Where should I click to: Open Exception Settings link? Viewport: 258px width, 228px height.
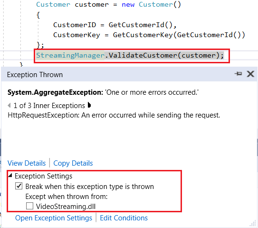(54, 218)
